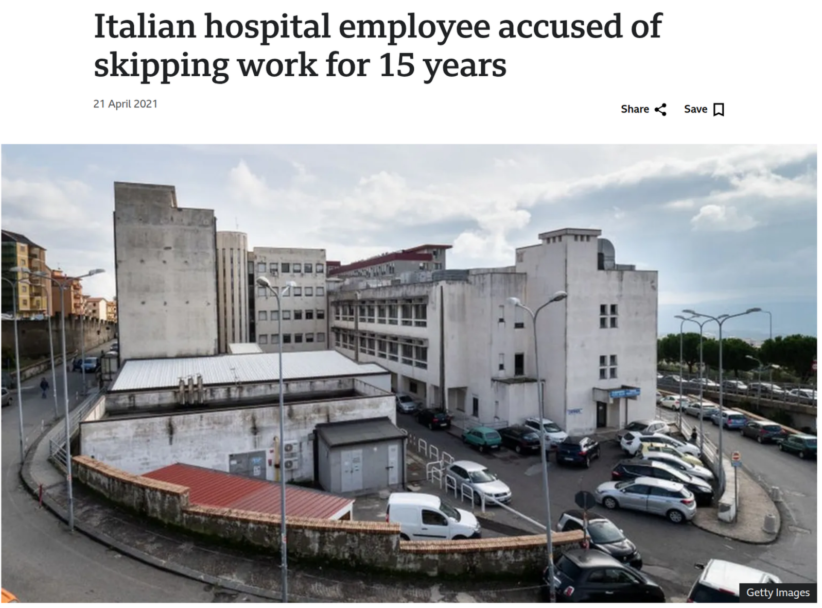This screenshot has height=608, width=822.
Task: Click the air conditioning units on the wall
Action: click(x=290, y=456)
